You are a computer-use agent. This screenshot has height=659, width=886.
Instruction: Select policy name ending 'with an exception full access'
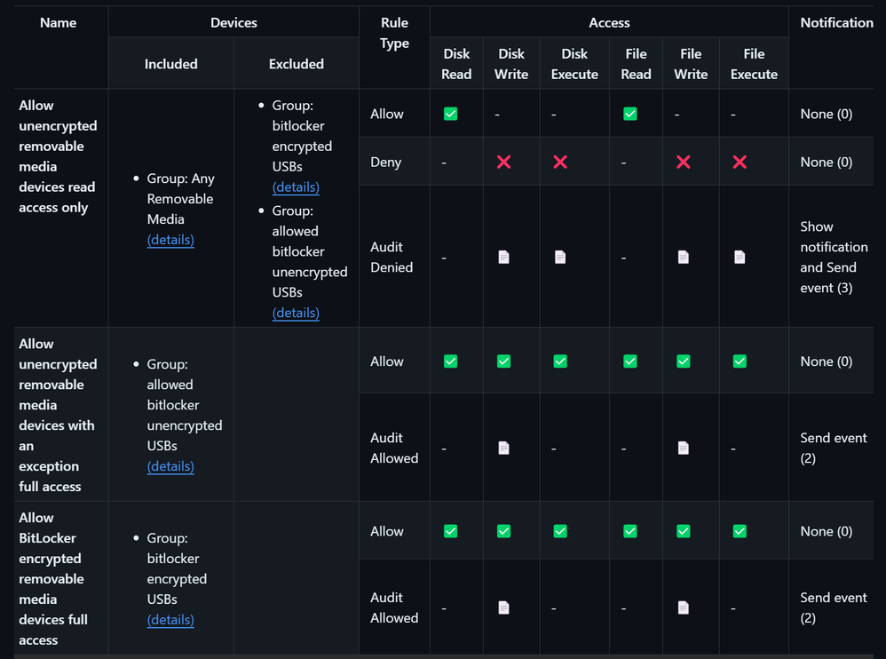point(58,415)
